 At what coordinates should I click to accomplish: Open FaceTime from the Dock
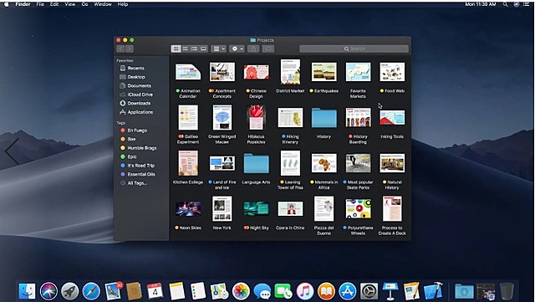tap(283, 291)
